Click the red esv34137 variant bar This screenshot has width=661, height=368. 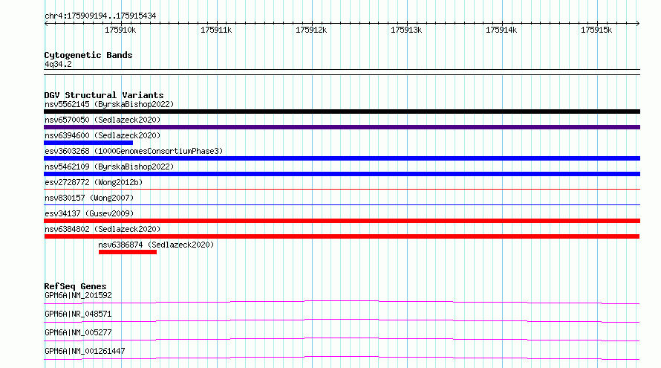click(342, 221)
